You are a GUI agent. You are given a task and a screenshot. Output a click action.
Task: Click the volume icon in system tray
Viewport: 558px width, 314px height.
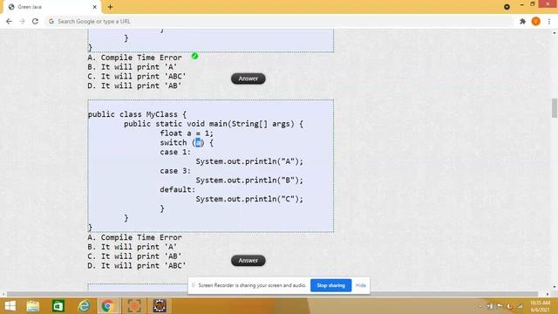pyautogui.click(x=509, y=306)
